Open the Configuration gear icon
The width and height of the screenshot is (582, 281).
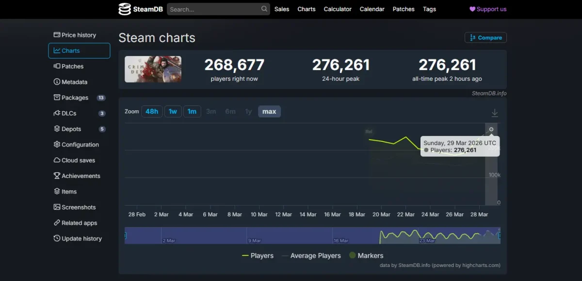tap(57, 145)
